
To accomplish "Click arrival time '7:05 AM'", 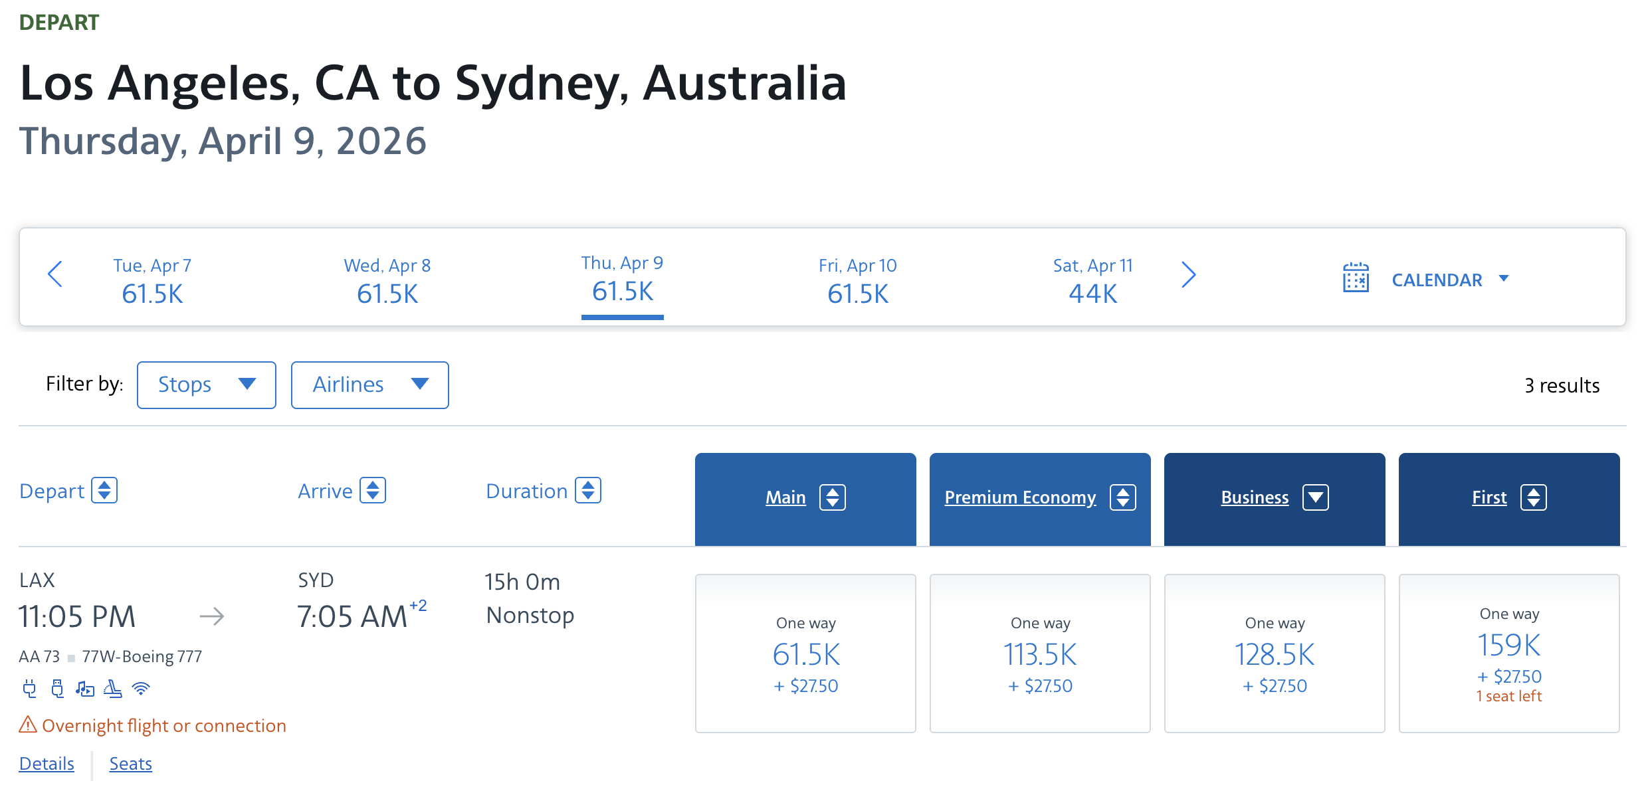I will [x=352, y=616].
